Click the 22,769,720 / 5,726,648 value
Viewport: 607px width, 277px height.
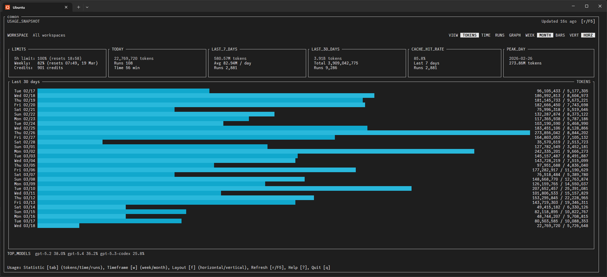(x=562, y=225)
